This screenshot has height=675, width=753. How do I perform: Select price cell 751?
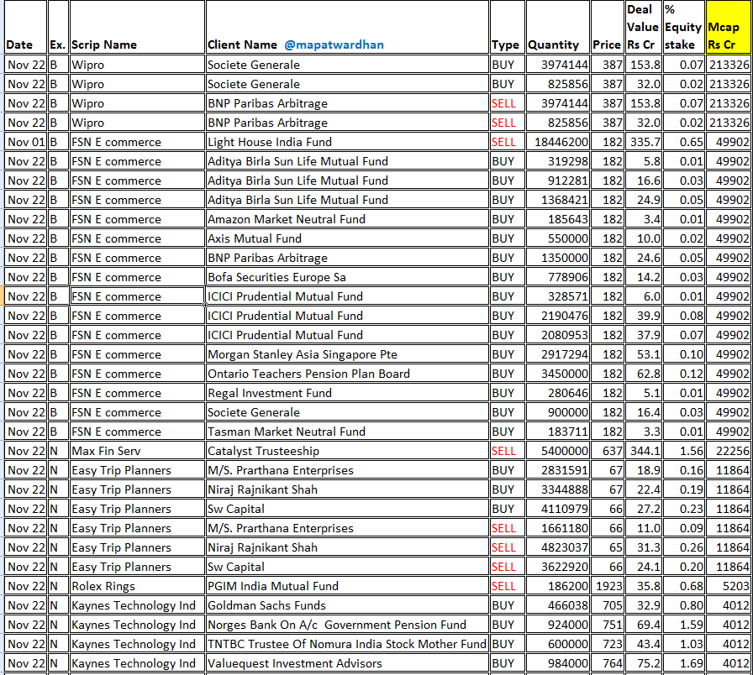[x=607, y=625]
